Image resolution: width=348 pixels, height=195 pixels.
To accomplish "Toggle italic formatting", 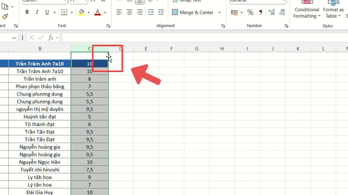I will pos(37,12).
